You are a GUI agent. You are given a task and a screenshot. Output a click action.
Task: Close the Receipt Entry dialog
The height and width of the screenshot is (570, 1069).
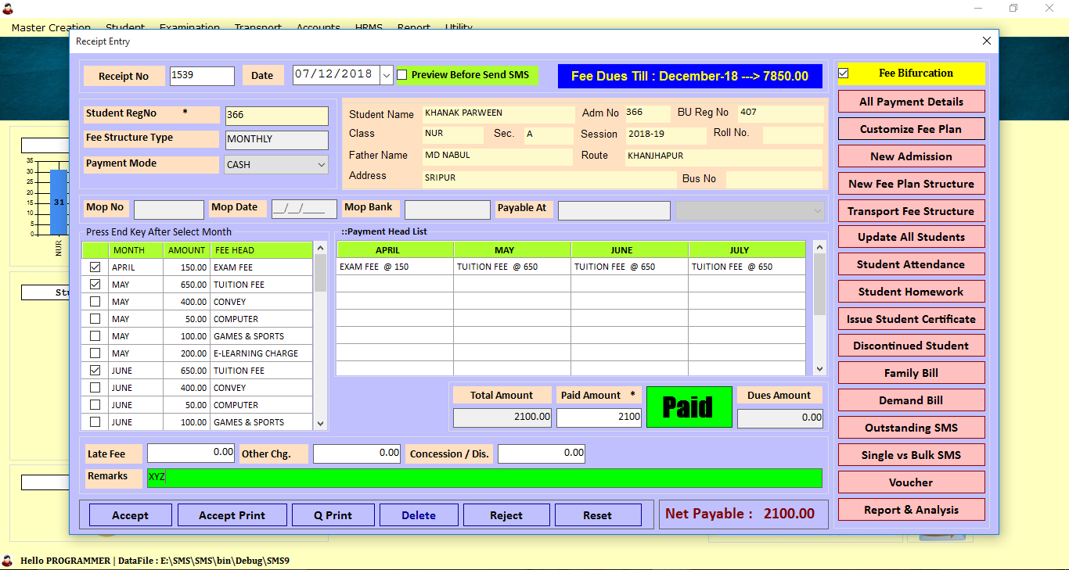coord(986,41)
